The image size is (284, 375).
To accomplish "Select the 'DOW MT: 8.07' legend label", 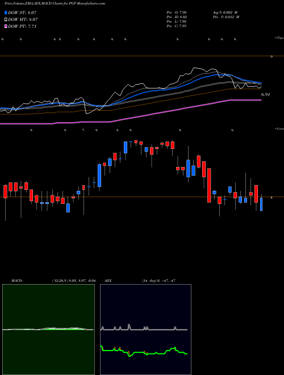I will pyautogui.click(x=23, y=20).
